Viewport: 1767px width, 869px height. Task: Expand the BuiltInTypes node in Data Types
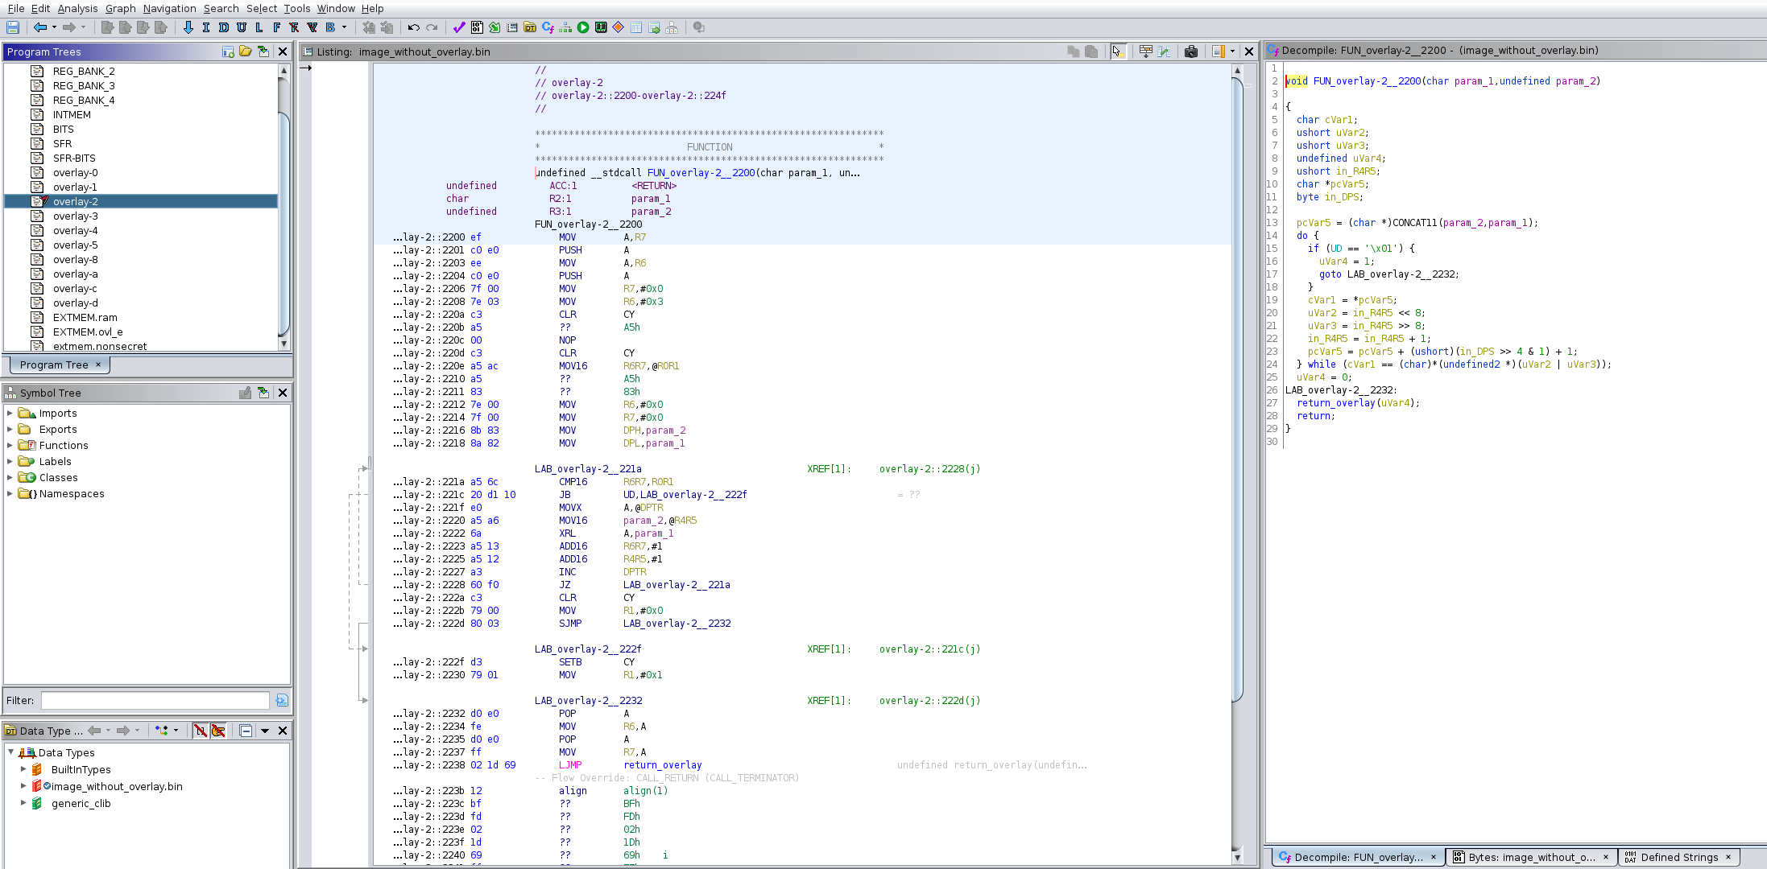tap(23, 769)
